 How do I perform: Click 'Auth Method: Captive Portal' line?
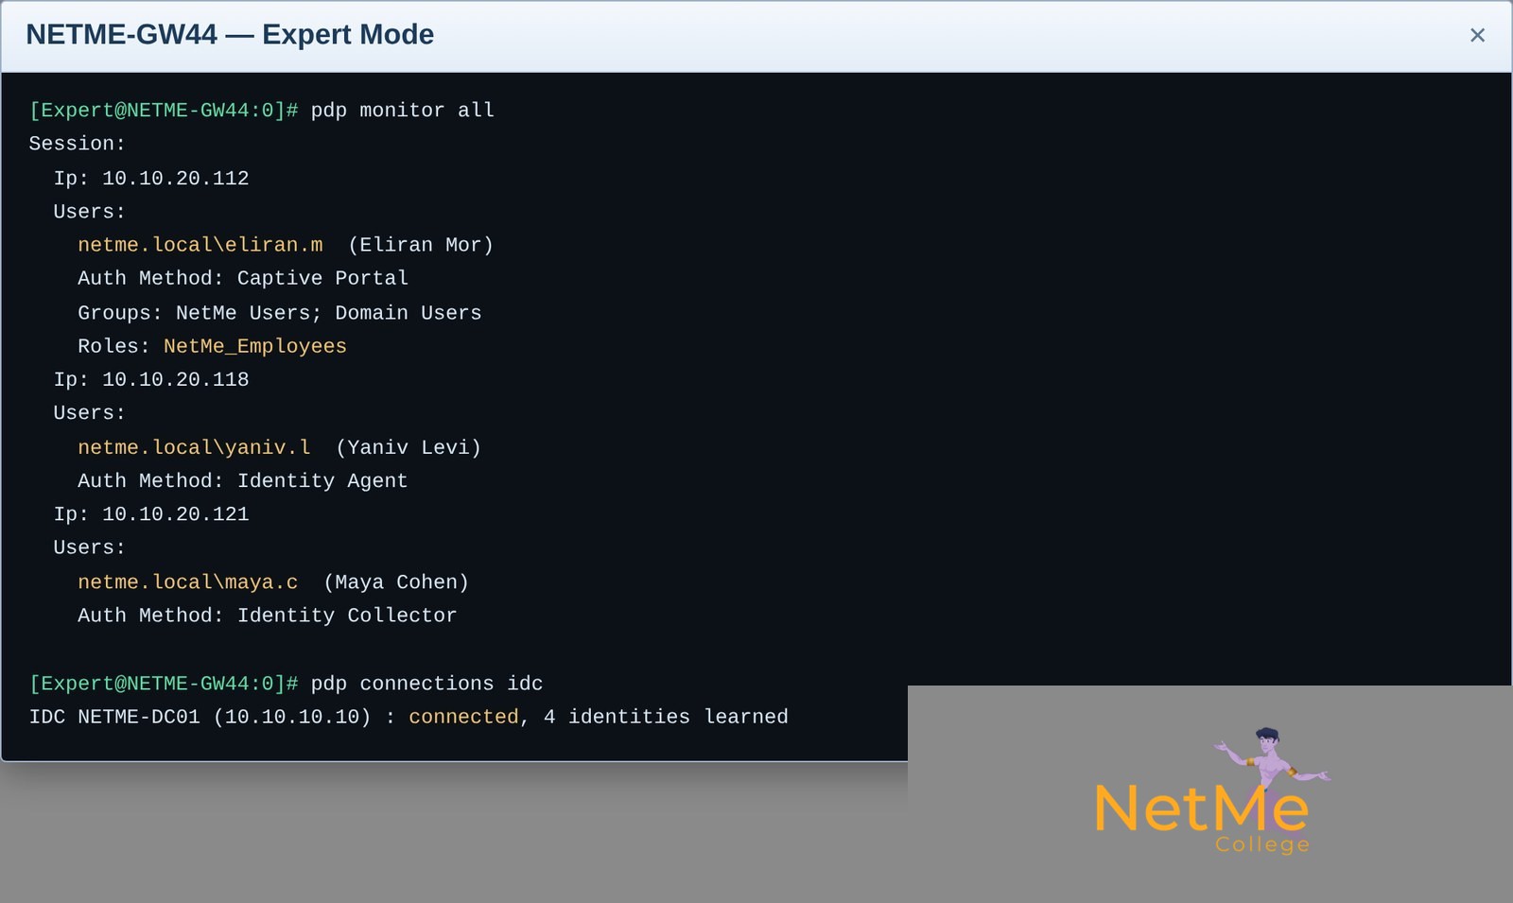243,278
